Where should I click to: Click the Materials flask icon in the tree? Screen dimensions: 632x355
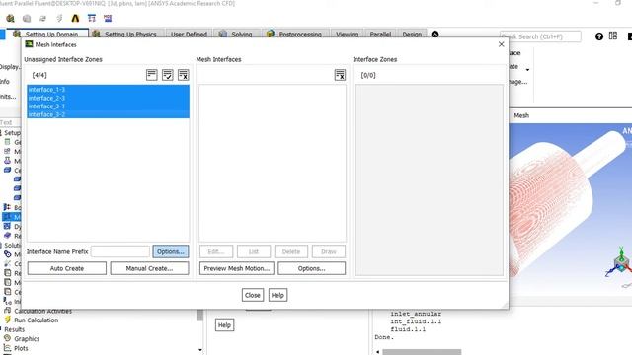tap(7, 160)
